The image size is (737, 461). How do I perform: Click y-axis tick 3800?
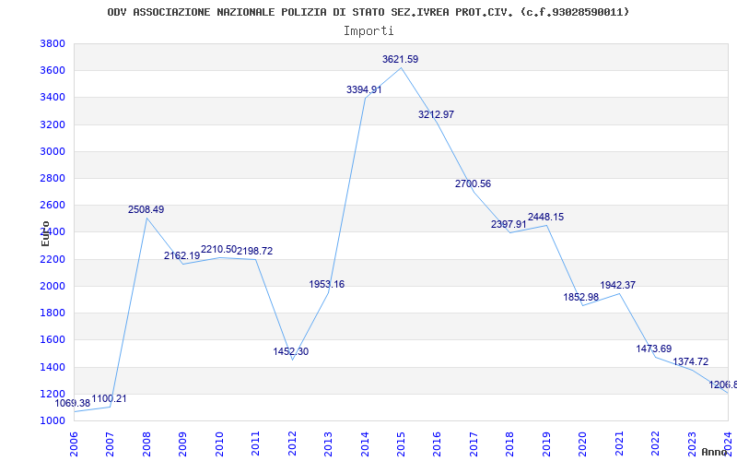click(x=53, y=43)
